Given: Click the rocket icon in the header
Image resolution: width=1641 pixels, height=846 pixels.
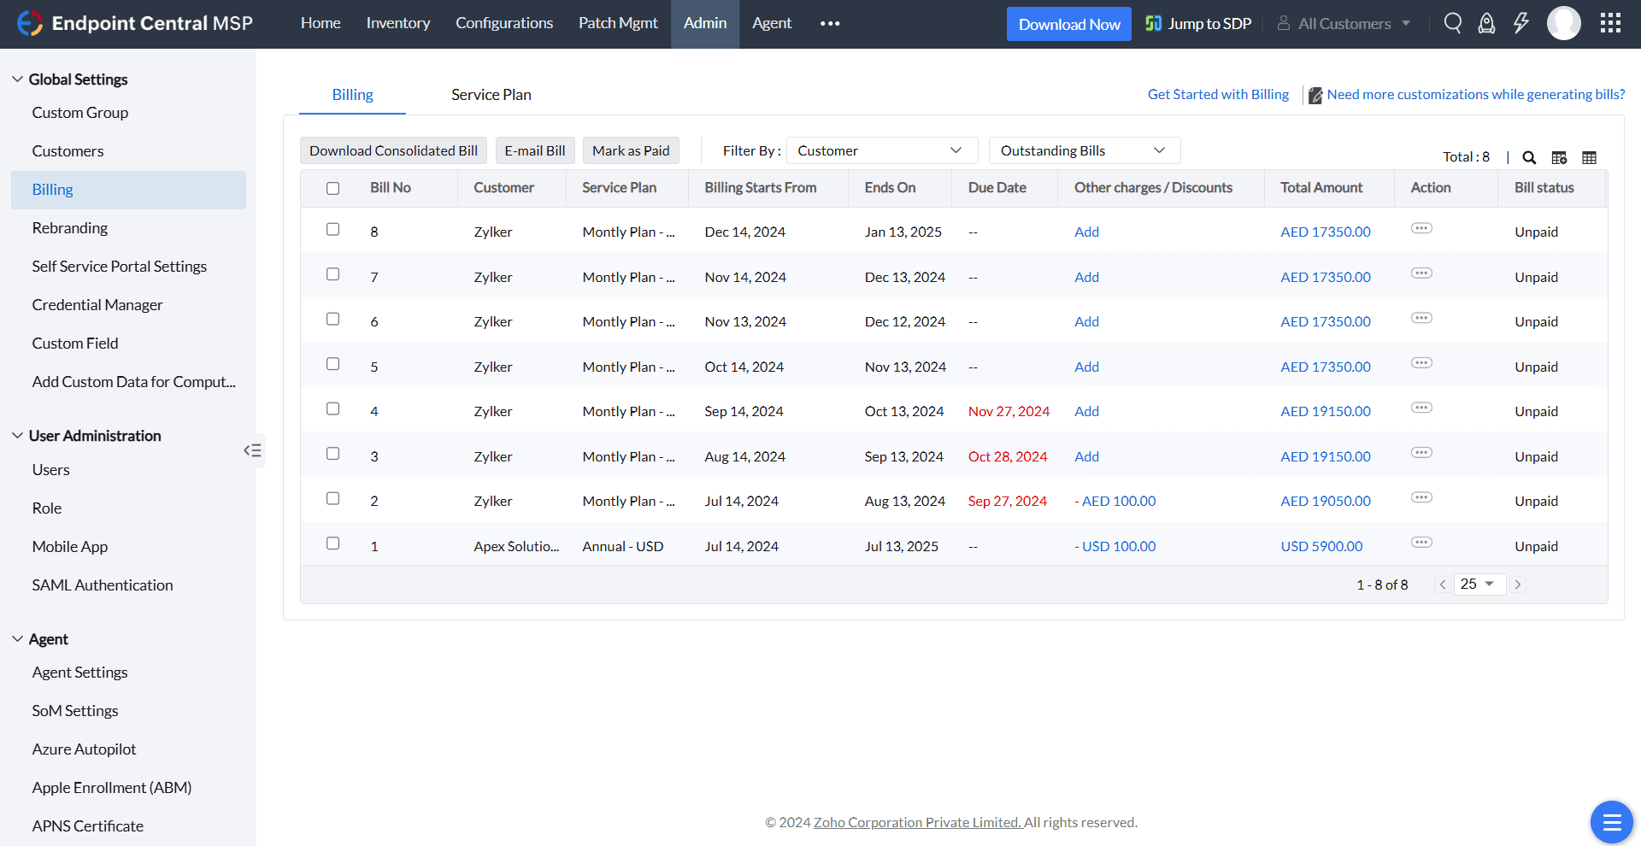Looking at the screenshot, I should coord(1487,23).
